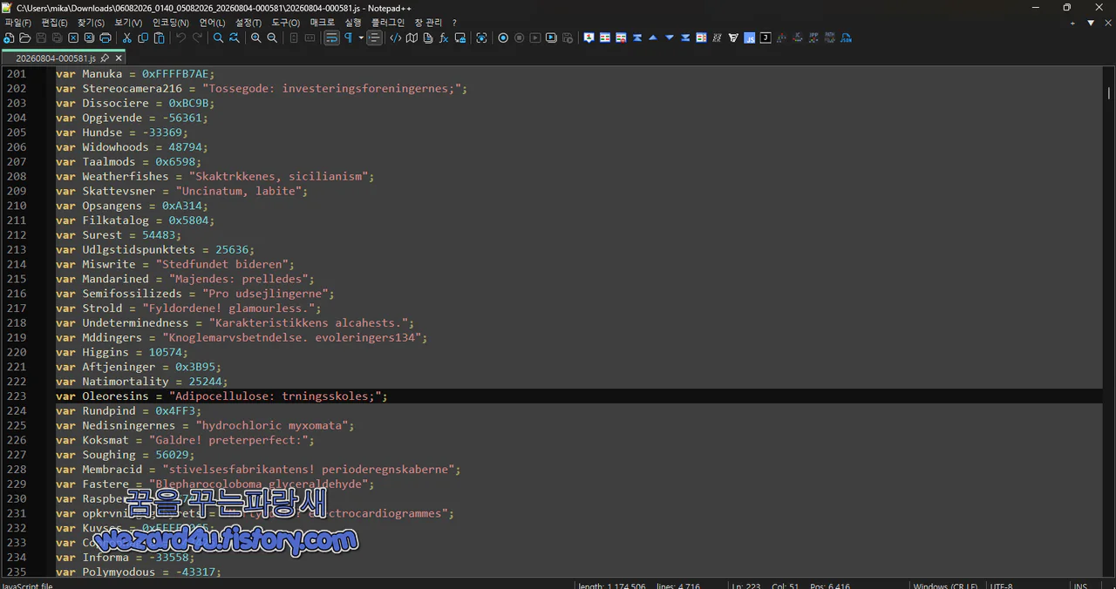Screen dimensions: 1116x589
Task: Toggle the indent guide button
Action: point(374,38)
